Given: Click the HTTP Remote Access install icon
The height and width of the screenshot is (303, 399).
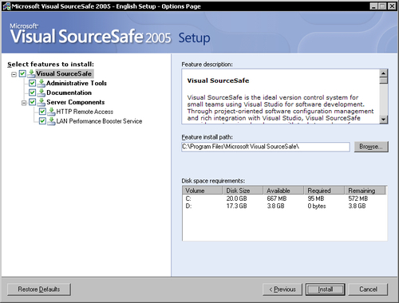Looking at the screenshot, I should click(x=51, y=112).
